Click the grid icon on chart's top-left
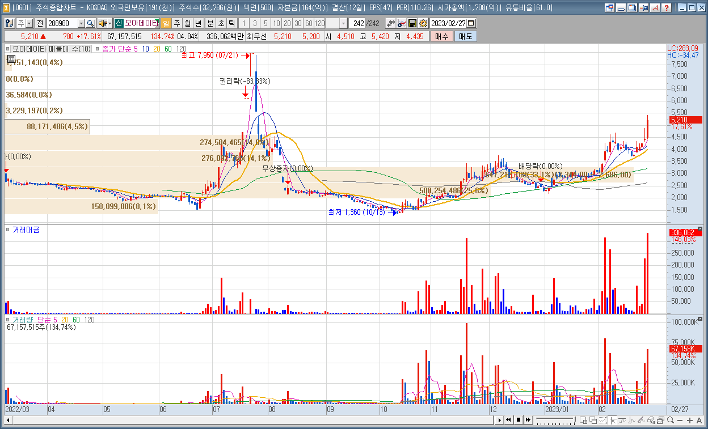Image resolution: width=708 pixels, height=429 pixels. [10, 58]
